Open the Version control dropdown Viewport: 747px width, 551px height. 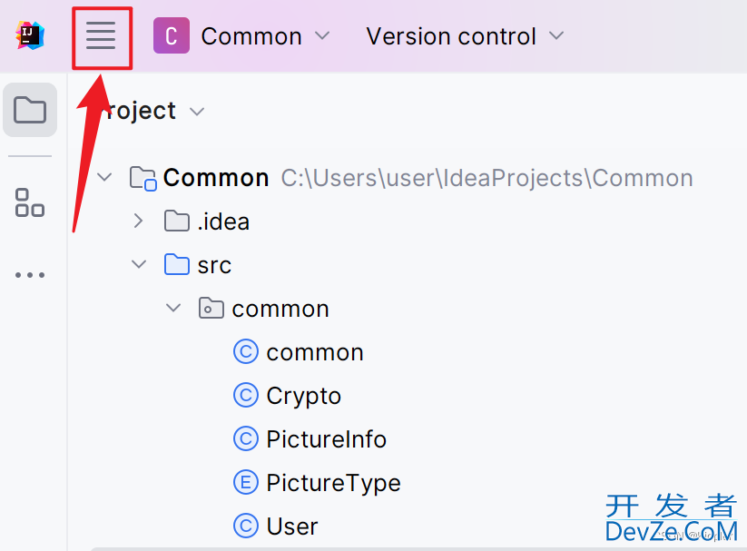[x=465, y=36]
